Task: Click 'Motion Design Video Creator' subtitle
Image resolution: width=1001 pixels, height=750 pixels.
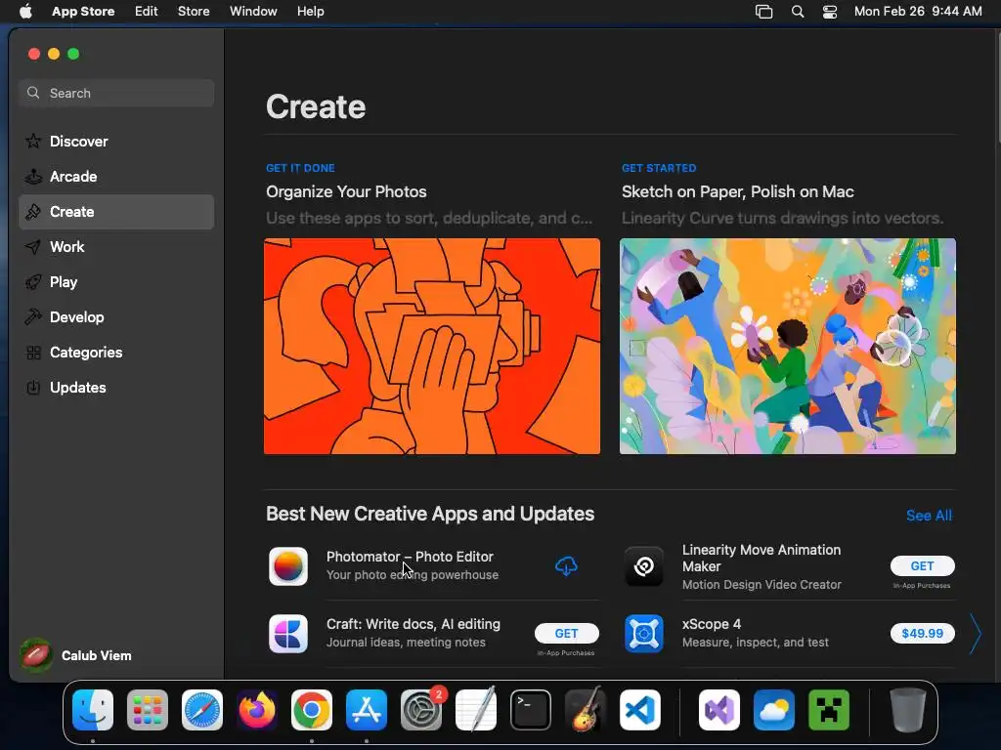Action: click(762, 585)
